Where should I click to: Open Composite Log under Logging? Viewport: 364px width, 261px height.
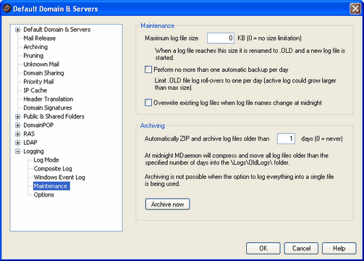tap(53, 169)
